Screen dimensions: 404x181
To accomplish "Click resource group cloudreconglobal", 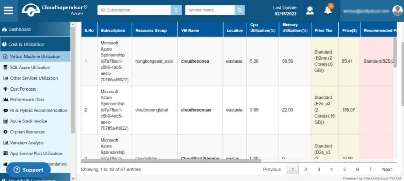I will (x=152, y=110).
